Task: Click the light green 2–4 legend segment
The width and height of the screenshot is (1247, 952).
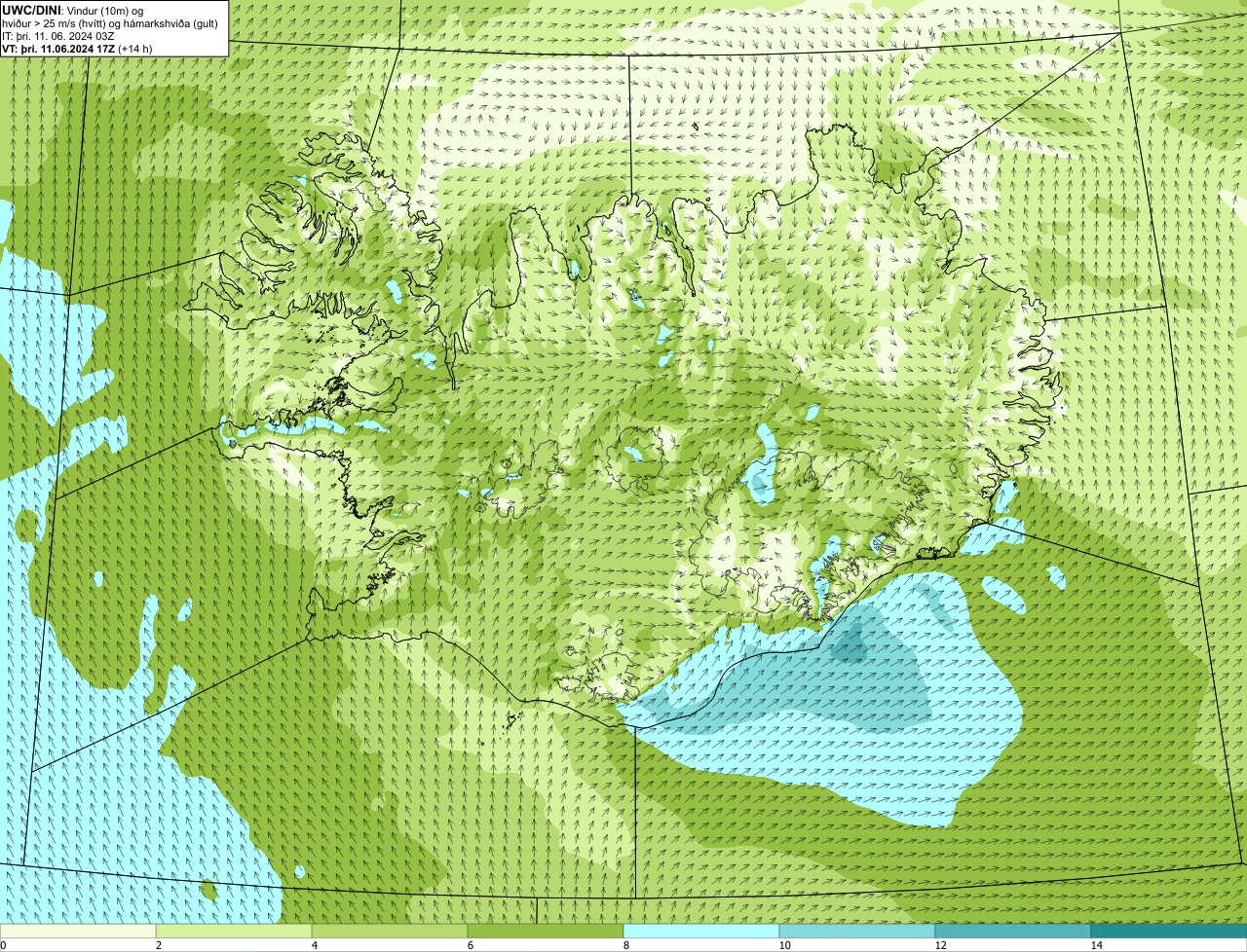Action: (234, 931)
